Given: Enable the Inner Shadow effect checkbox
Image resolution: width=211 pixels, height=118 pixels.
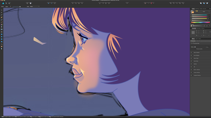Looking at the screenshot, I should [193, 55].
